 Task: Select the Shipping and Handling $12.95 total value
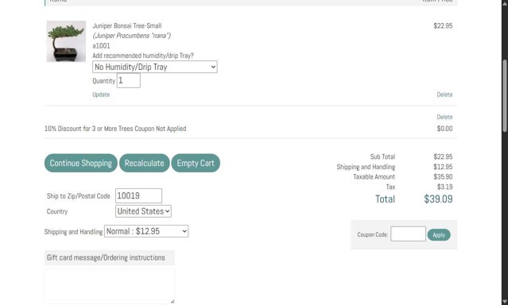point(443,167)
